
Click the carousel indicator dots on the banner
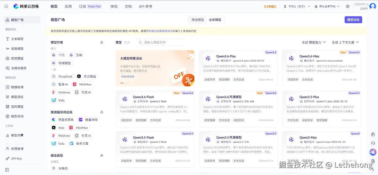coord(125,83)
